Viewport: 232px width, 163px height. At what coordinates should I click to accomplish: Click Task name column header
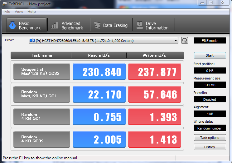coord(41,55)
